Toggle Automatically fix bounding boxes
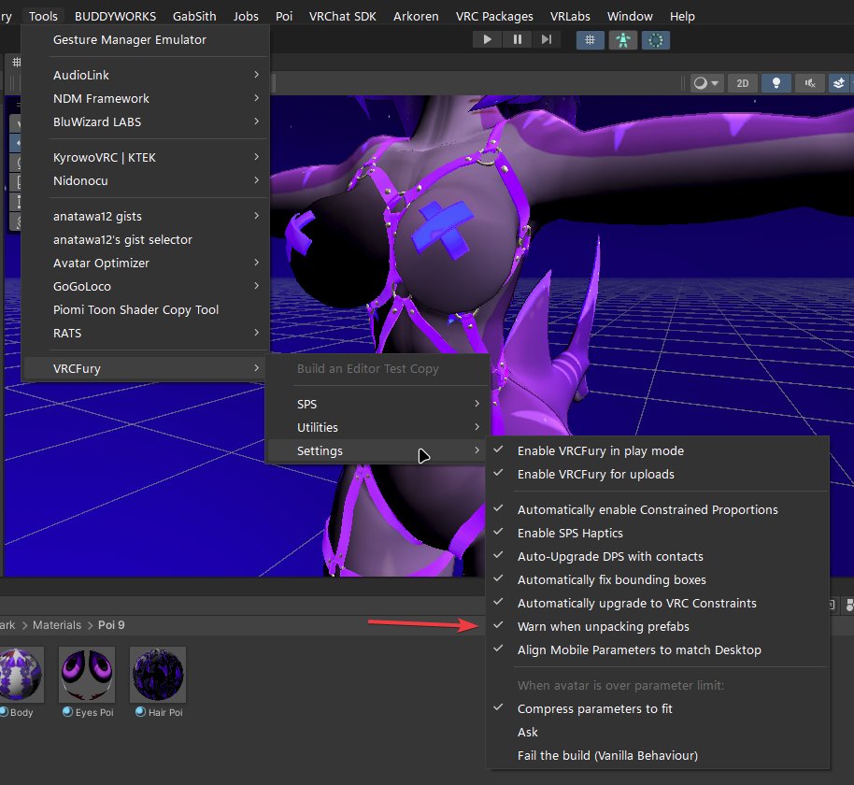Image resolution: width=854 pixels, height=785 pixels. (658, 580)
